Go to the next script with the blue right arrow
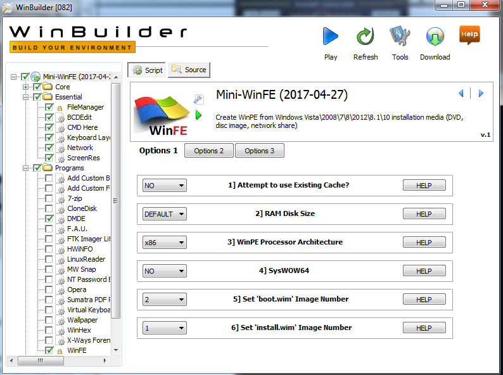503x375 pixels. pos(481,93)
